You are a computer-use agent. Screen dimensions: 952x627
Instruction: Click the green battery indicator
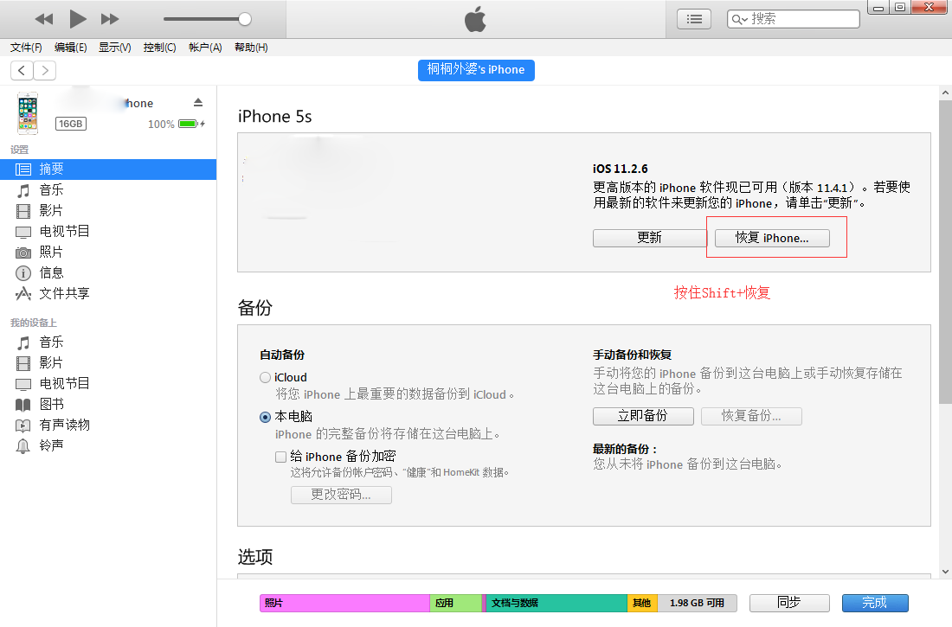click(x=188, y=124)
